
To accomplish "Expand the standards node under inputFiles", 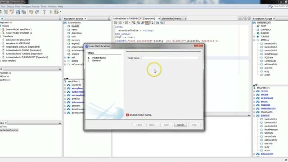I will click(x=65, y=85).
